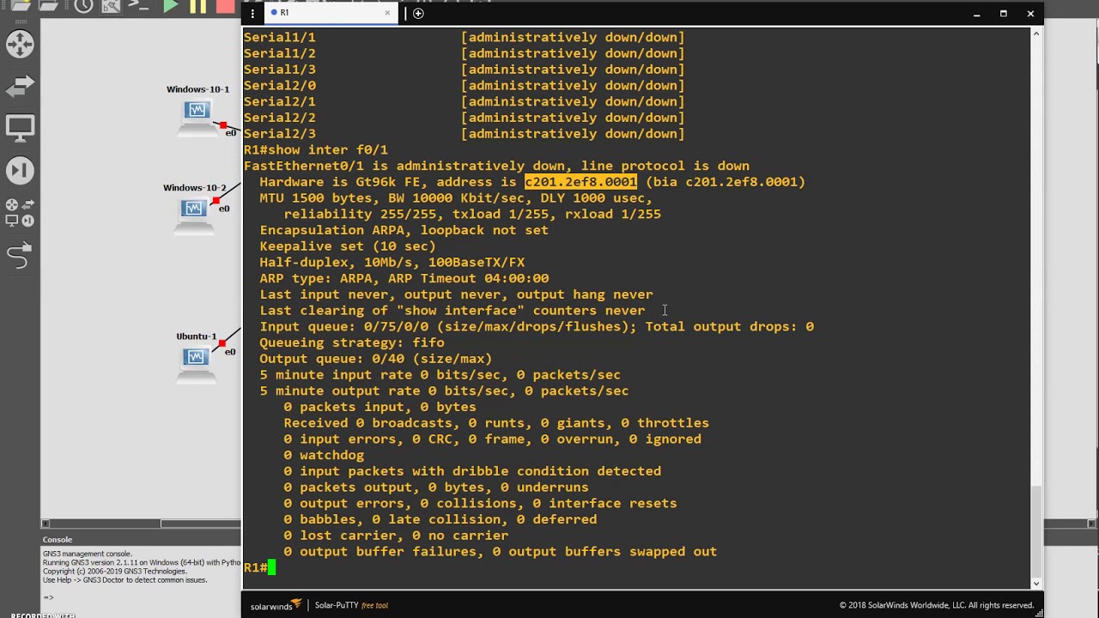Open the GNS3 switches device category
This screenshot has width=1099, height=618.
click(20, 86)
